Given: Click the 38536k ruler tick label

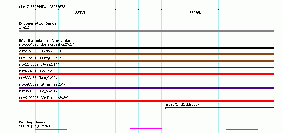Looking at the screenshot, I should 195,13.
